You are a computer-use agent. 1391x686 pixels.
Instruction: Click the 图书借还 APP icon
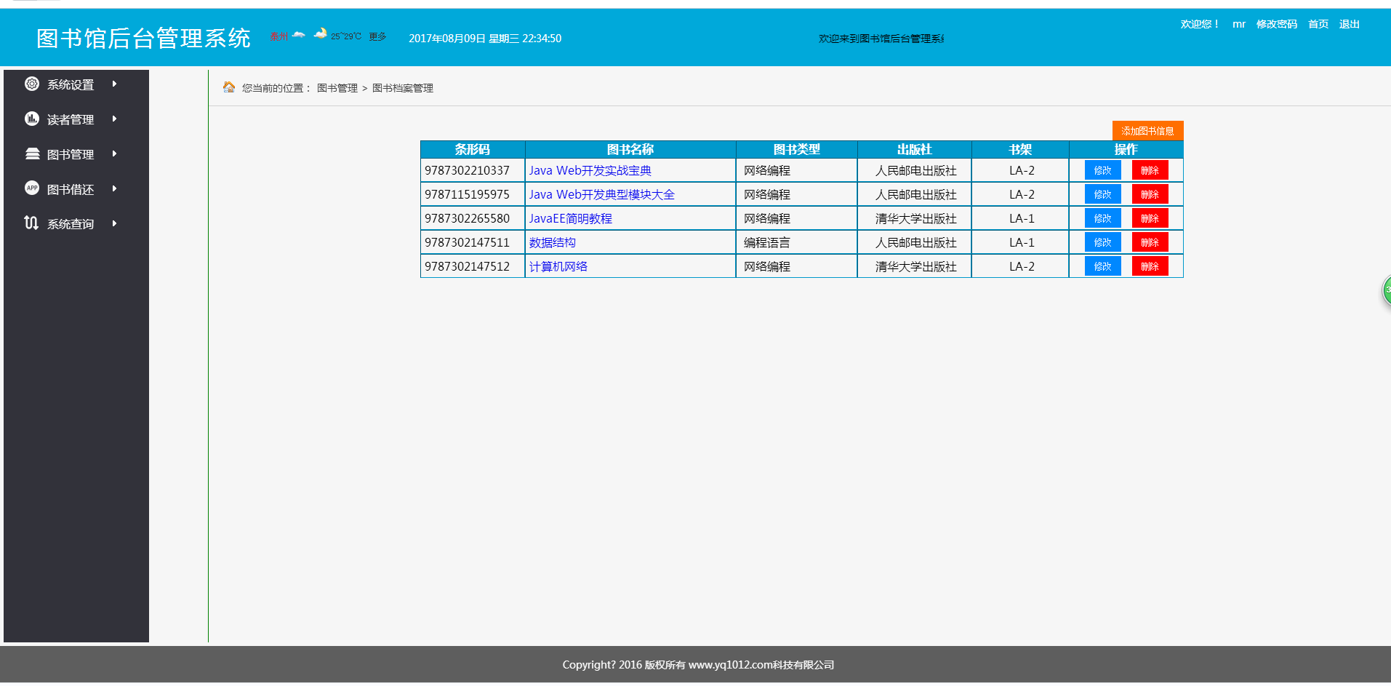click(32, 188)
